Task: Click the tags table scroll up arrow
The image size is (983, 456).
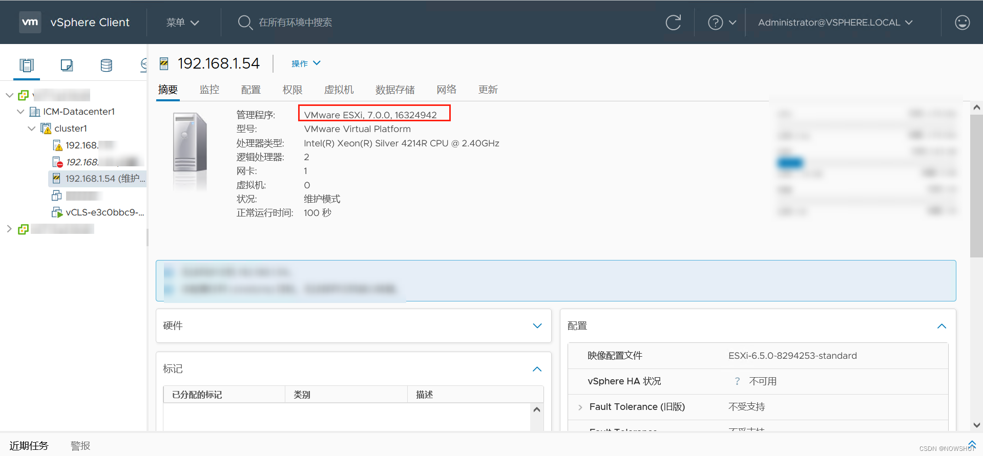Action: (537, 409)
